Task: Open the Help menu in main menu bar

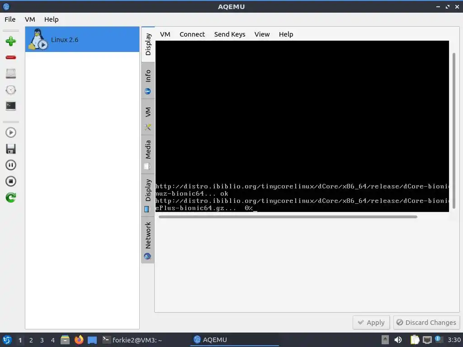Action: pos(52,19)
